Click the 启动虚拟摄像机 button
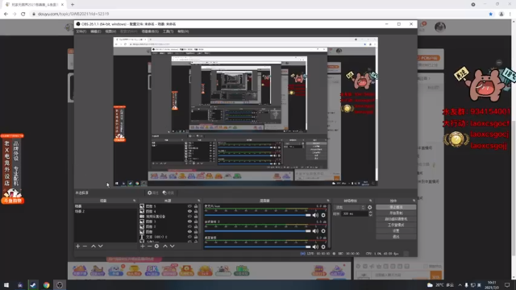 click(396, 219)
